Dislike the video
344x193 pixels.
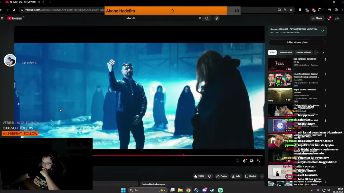tap(210, 176)
